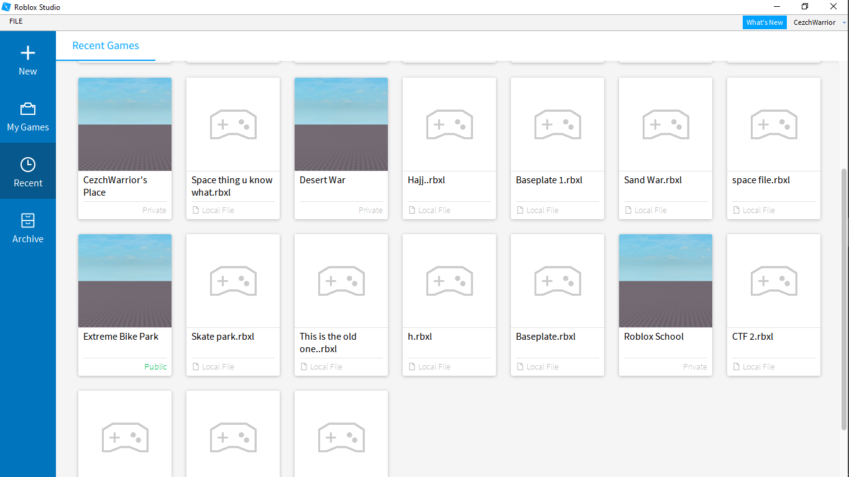Click the gamepad placeholder icon on h.rbxl tile
Image resolution: width=849 pixels, height=477 pixels.
(449, 281)
